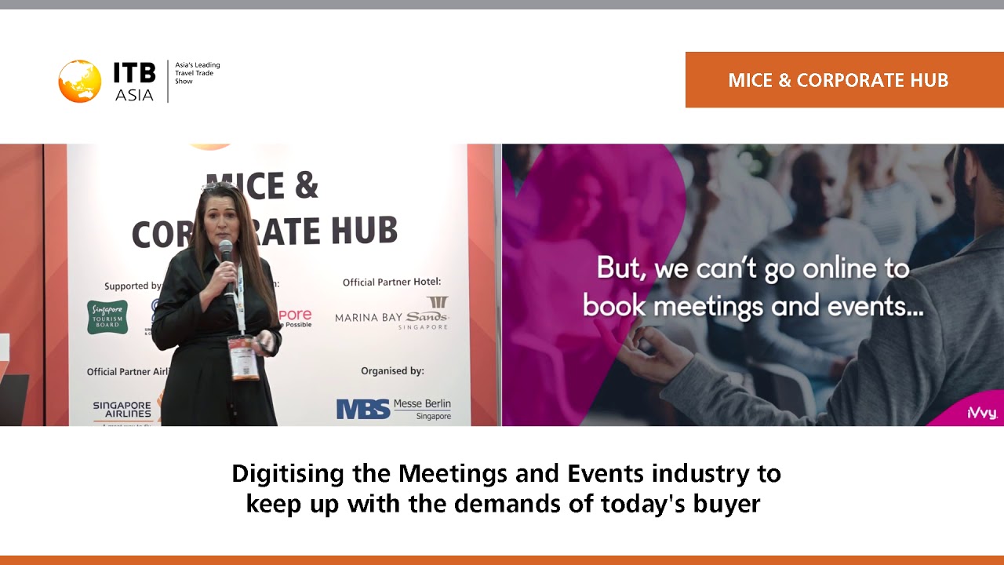1004x565 pixels.
Task: Click the Singapore Tourism Board logo
Action: (x=107, y=317)
